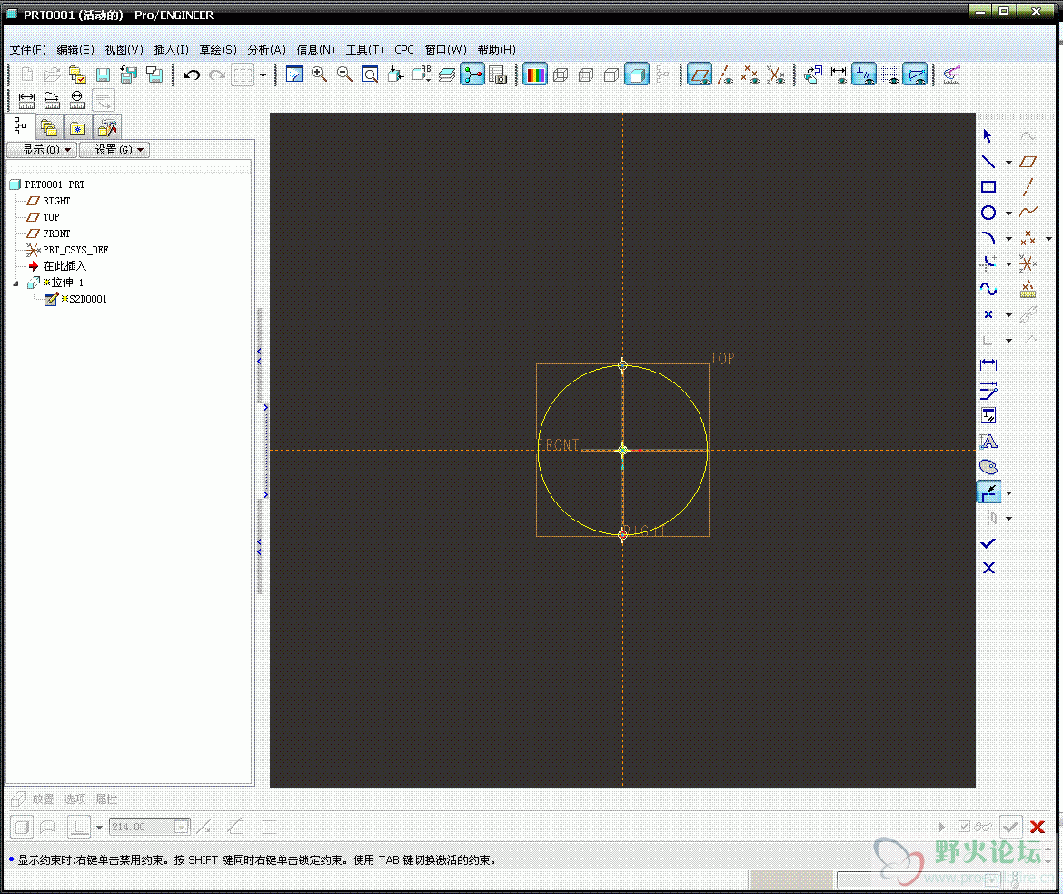
Task: Toggle sketch vertices display
Action: (x=915, y=74)
